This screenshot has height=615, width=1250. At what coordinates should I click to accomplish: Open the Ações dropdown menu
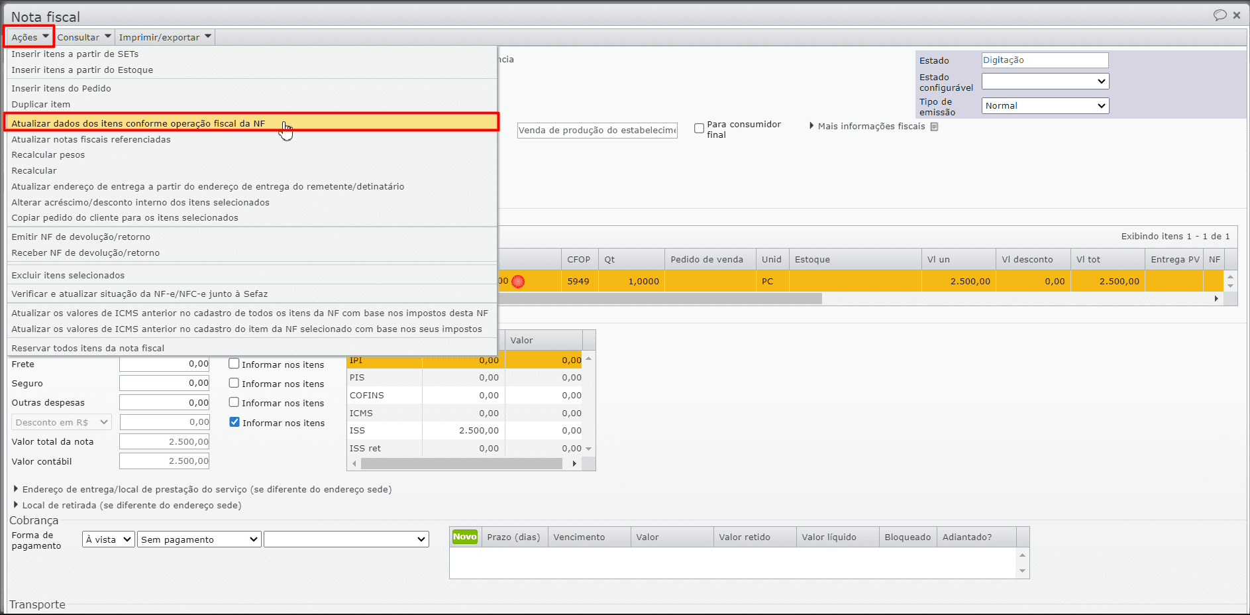(30, 37)
